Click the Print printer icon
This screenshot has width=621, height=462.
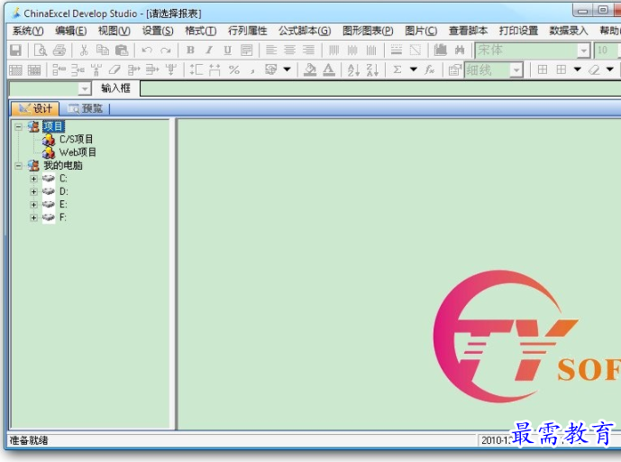[x=59, y=51]
